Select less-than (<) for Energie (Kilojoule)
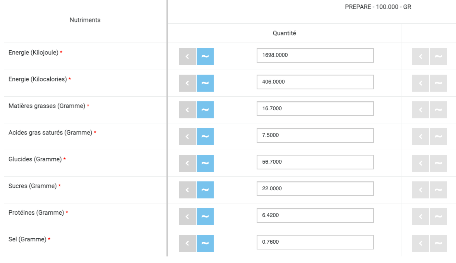Screen dimensions: 456x263 coord(187,56)
